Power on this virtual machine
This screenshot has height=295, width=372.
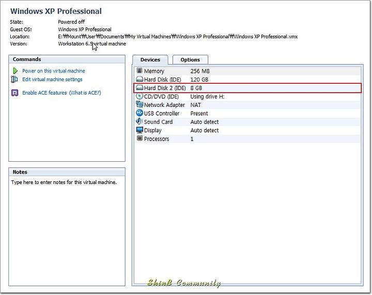click(54, 71)
